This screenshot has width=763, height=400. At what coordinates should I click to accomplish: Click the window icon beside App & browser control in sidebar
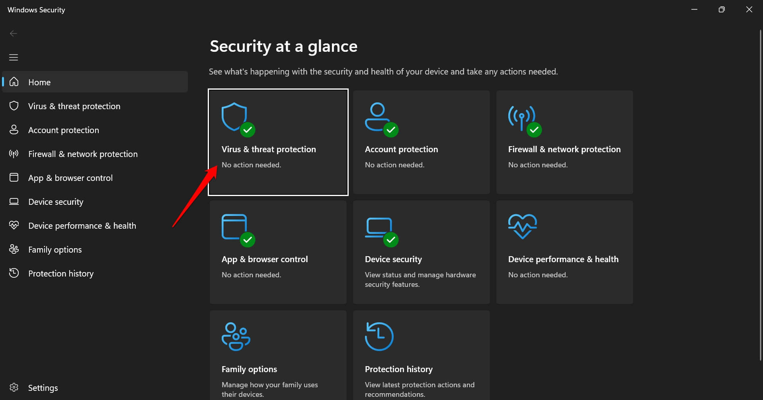14,177
